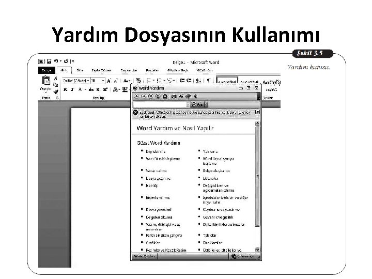The height and width of the screenshot is (279, 372).
Task: Open the Dosya tab
Action: click(47, 70)
